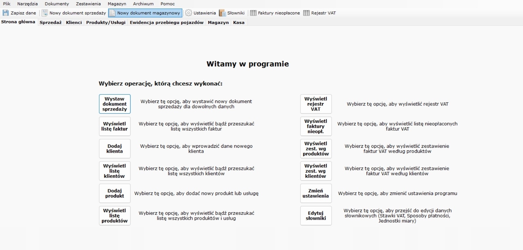
Task: Open the Zestawienia menu
Action: click(x=88, y=4)
